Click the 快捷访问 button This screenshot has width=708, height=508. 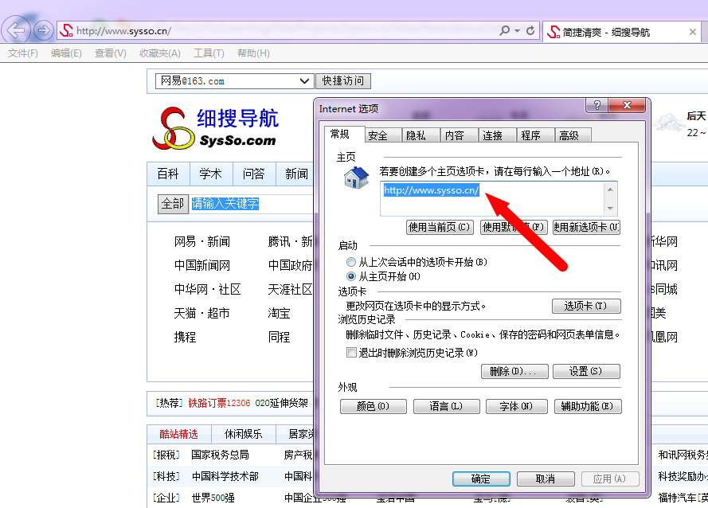(x=342, y=81)
